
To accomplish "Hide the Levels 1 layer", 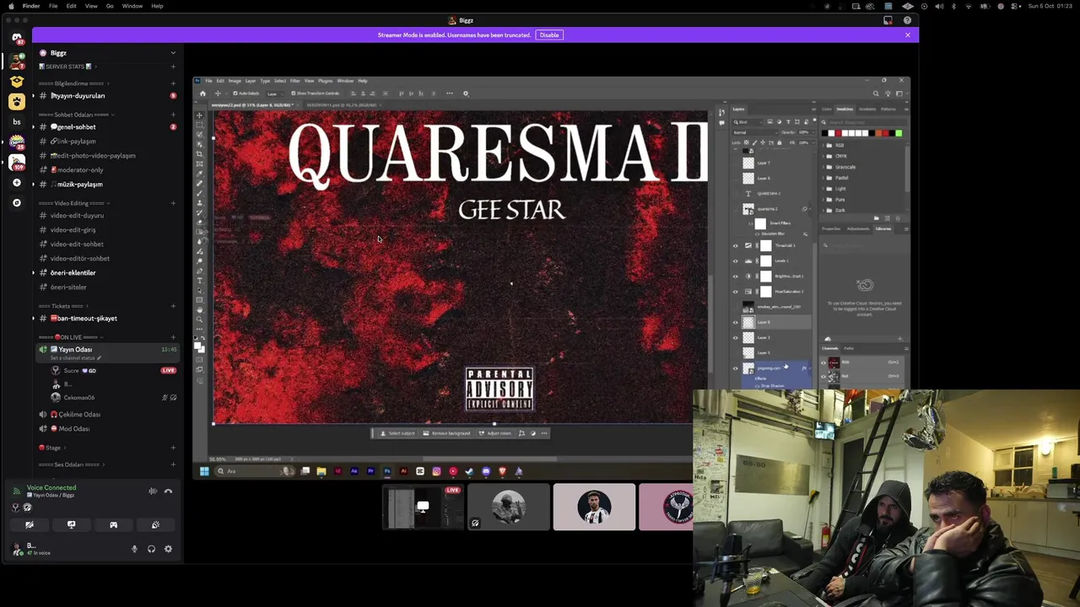I will click(735, 261).
